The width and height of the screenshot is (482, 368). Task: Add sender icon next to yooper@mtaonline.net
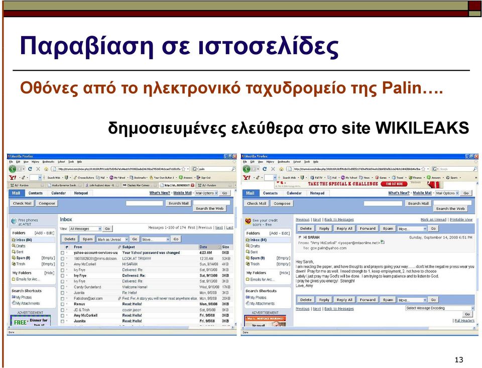pyautogui.click(x=383, y=242)
